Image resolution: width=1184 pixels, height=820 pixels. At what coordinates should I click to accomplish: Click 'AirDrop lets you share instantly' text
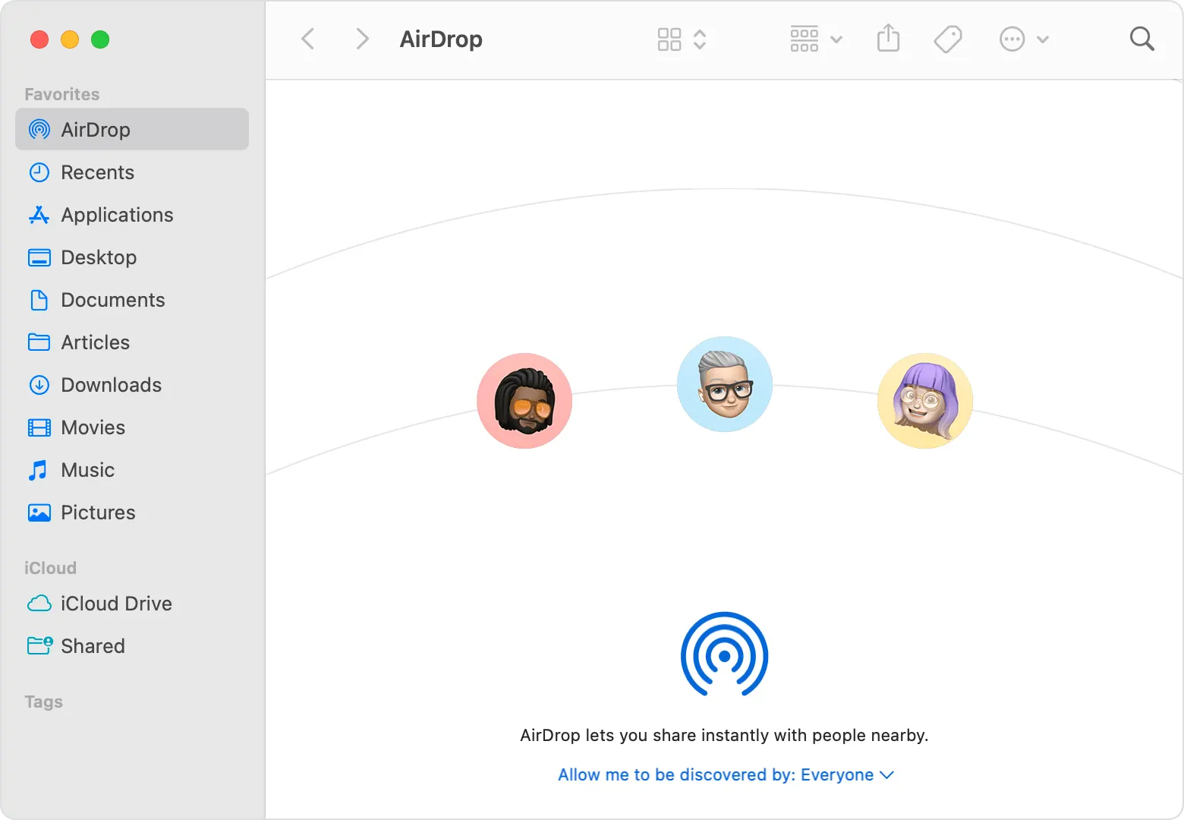(724, 735)
